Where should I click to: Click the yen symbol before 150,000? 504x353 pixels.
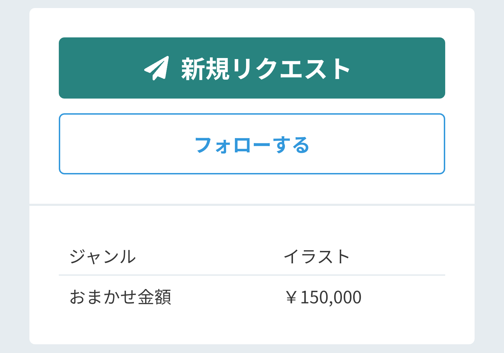coord(291,298)
